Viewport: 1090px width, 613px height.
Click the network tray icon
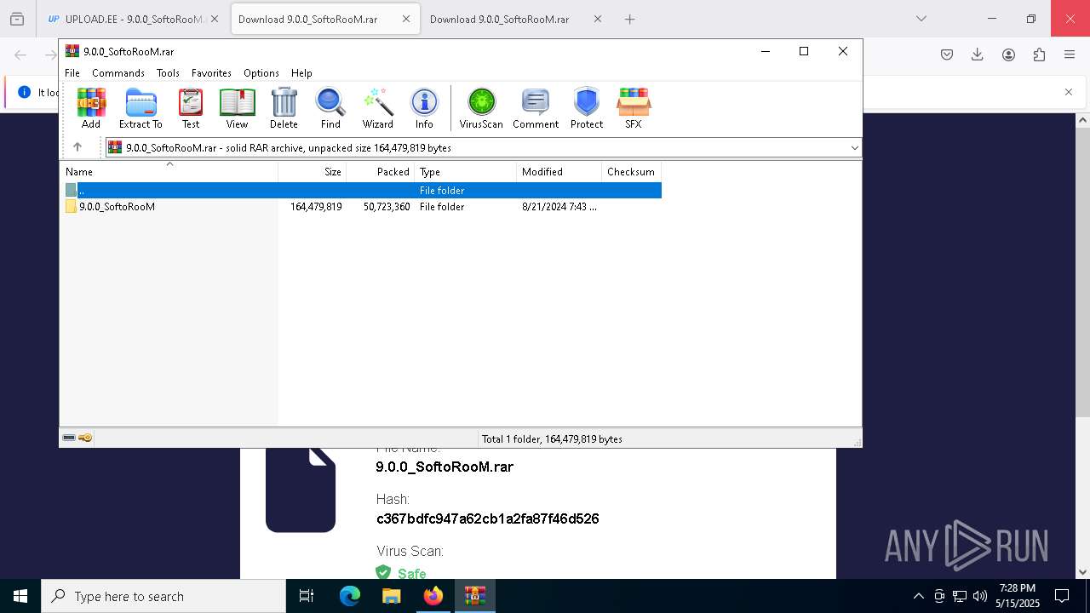point(960,596)
